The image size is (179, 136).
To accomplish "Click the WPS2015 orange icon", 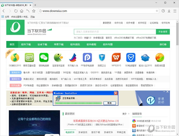I will 116,57.
